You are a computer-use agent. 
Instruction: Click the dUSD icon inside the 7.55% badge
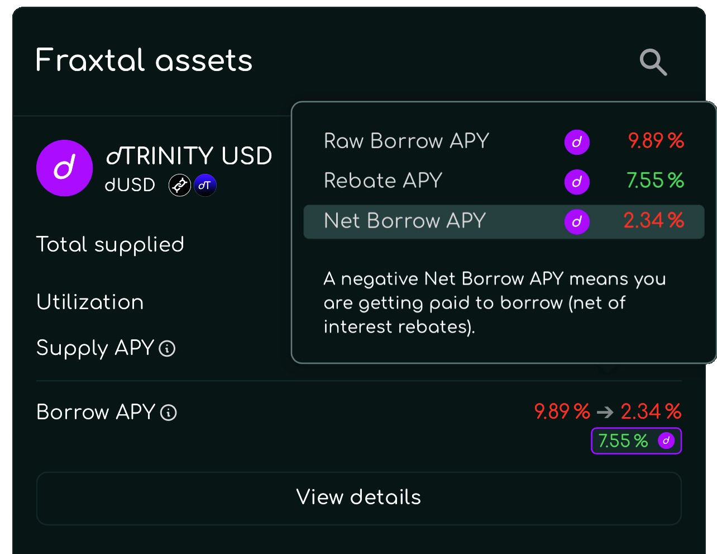[x=666, y=441]
